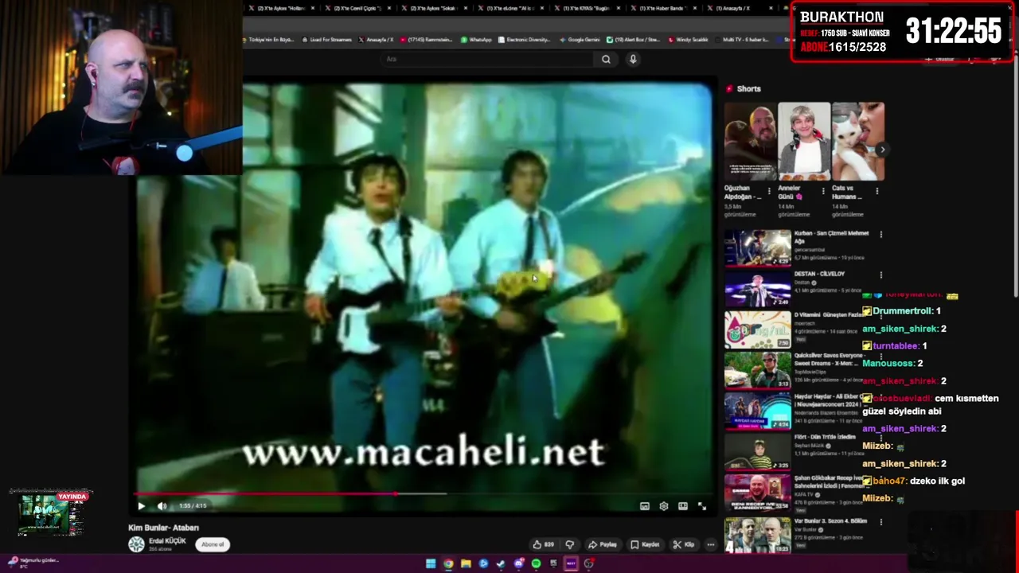This screenshot has width=1019, height=573.
Task: Open the Anneler Günü Shorts thumbnail
Action: [x=804, y=142]
